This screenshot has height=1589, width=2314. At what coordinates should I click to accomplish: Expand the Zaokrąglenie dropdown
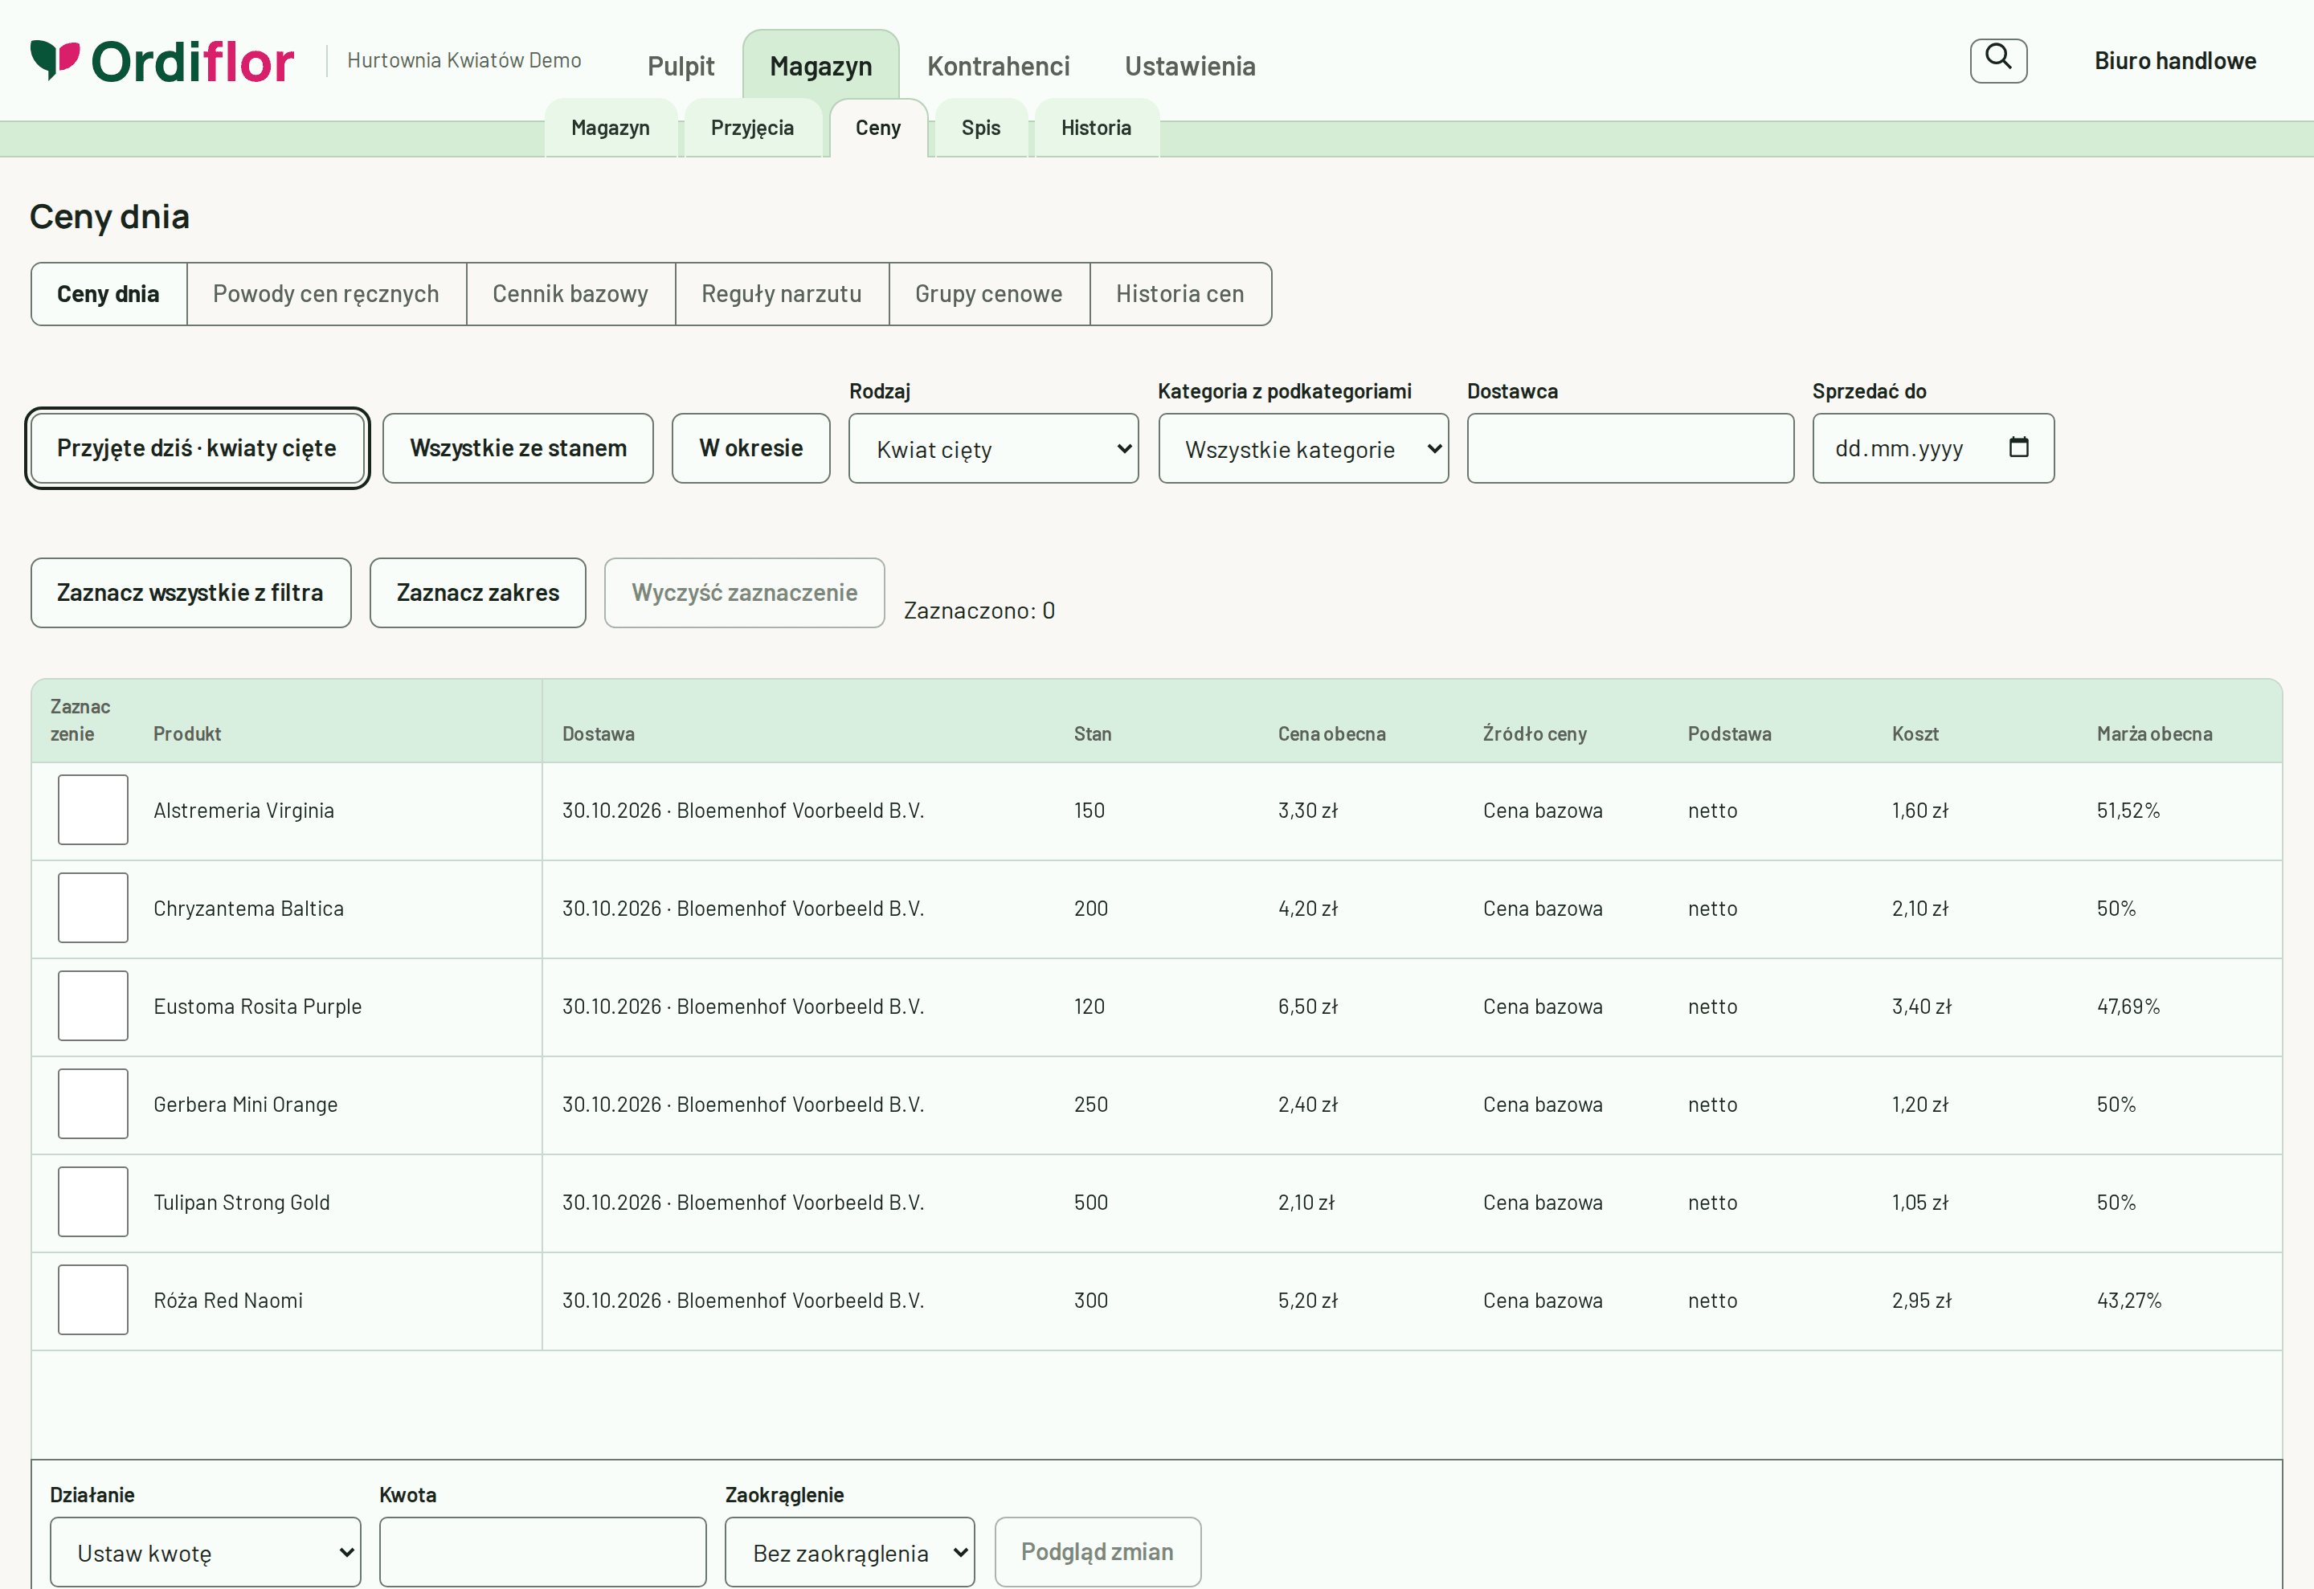(x=849, y=1552)
